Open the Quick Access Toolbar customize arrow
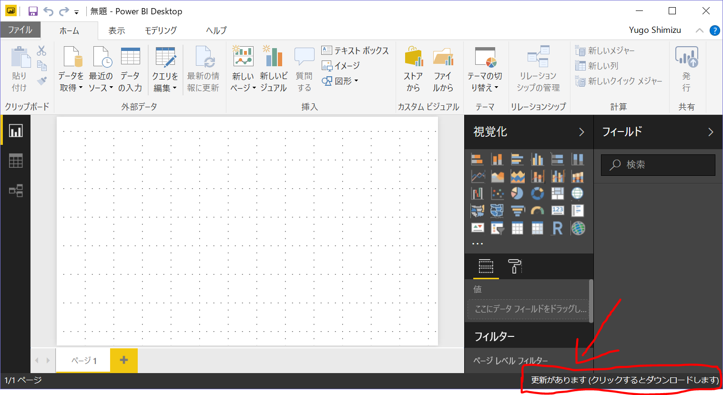The image size is (723, 395). coord(76,12)
